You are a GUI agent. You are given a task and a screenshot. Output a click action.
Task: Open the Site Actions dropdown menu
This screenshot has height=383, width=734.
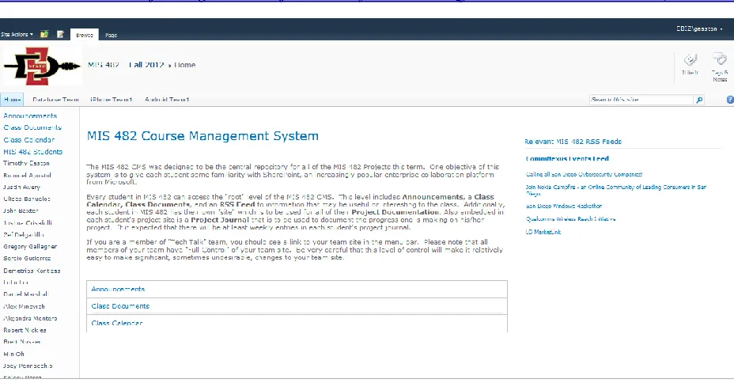(17, 34)
